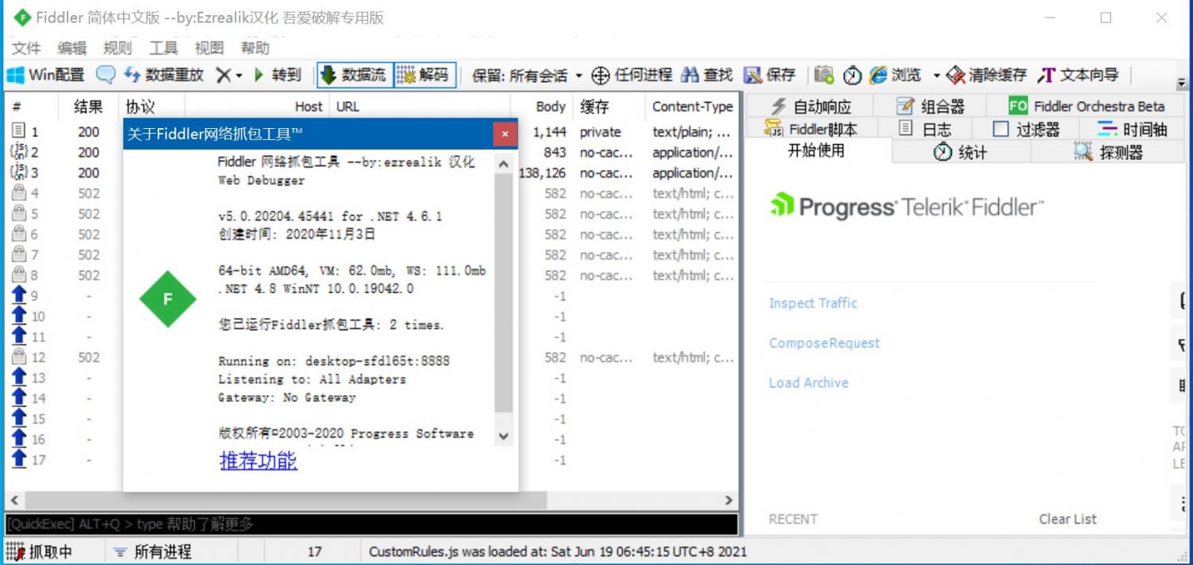
Task: Toggle 解码 decode mode
Action: tap(426, 76)
